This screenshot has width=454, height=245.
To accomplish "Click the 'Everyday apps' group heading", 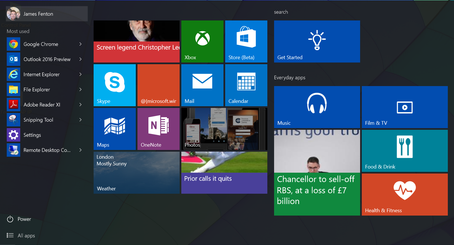I will click(x=290, y=78).
